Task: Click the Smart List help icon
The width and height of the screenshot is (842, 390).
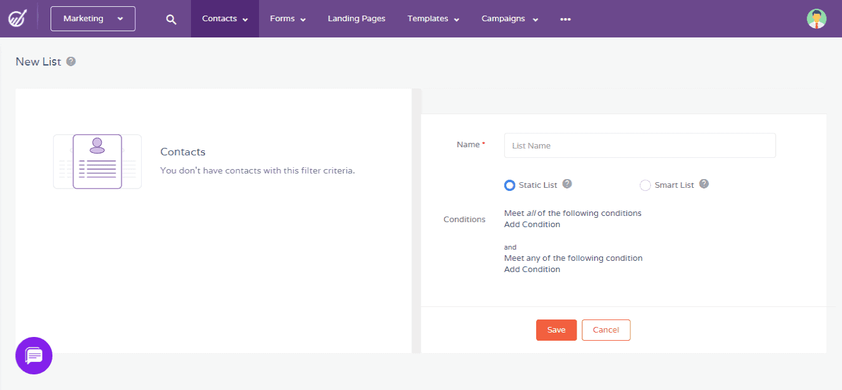Action: coord(703,184)
